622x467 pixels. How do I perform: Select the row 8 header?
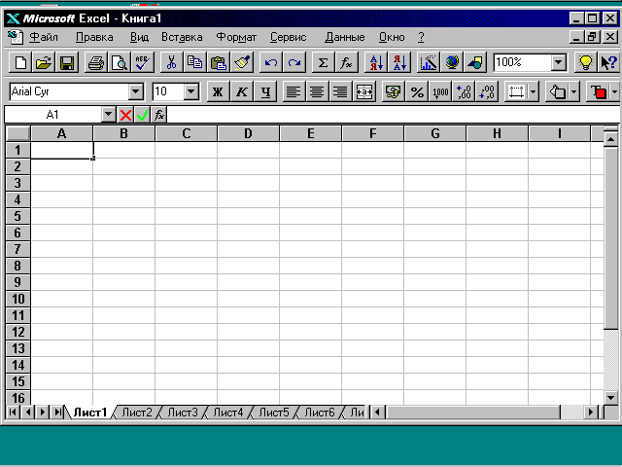click(17, 266)
